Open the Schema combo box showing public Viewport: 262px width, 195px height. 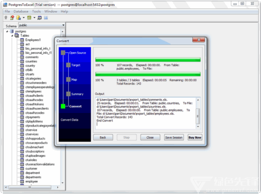(x=42, y=25)
